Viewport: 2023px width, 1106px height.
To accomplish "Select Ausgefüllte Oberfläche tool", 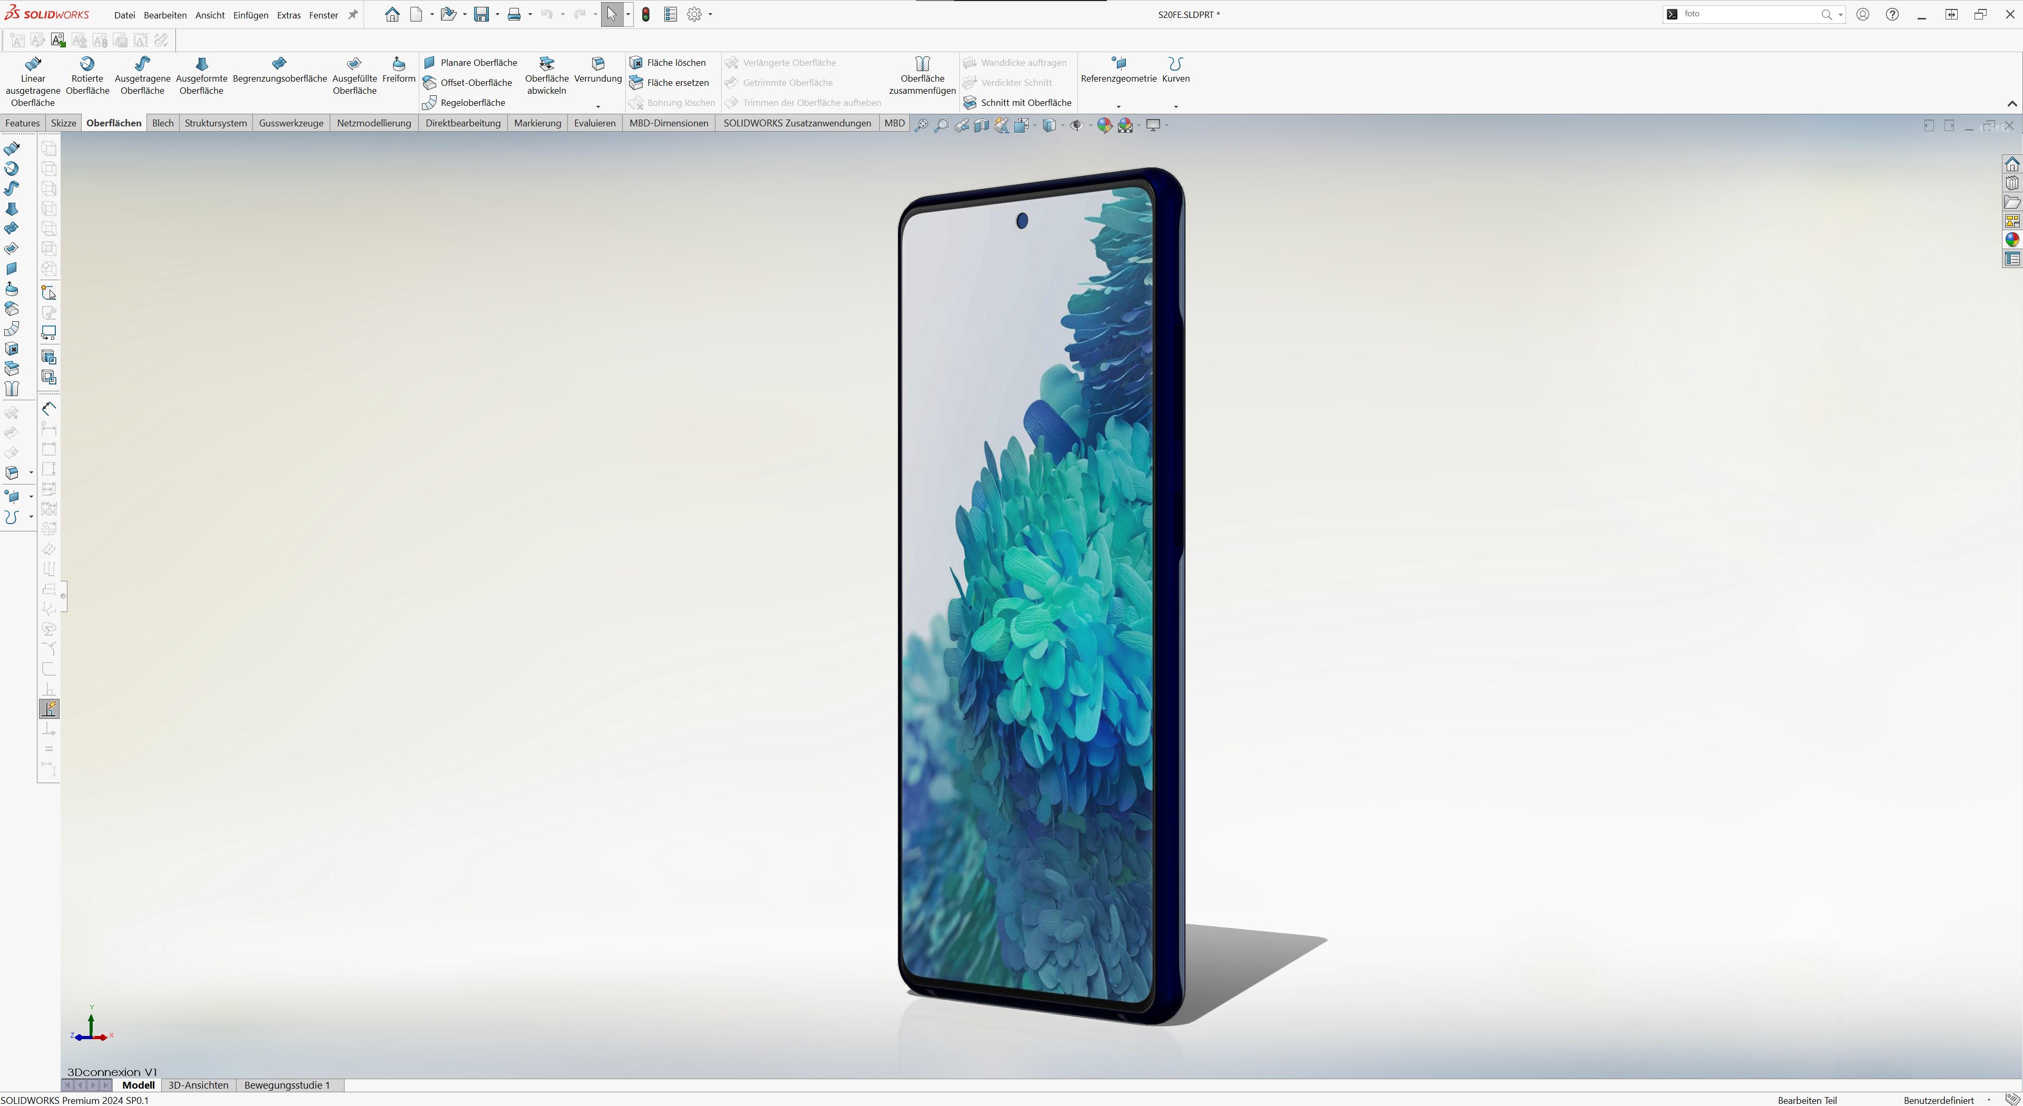I will point(354,75).
